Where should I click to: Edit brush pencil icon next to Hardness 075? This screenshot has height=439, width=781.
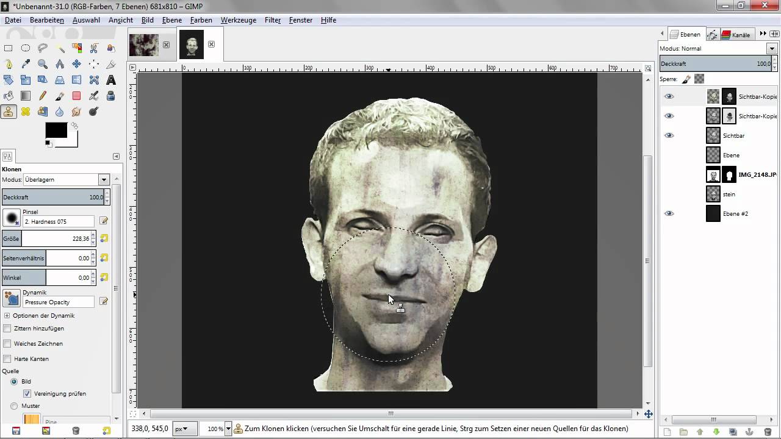pyautogui.click(x=104, y=221)
